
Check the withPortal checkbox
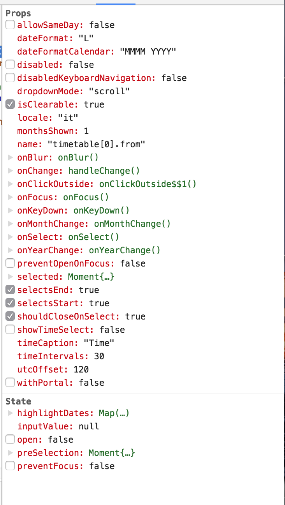(x=10, y=382)
